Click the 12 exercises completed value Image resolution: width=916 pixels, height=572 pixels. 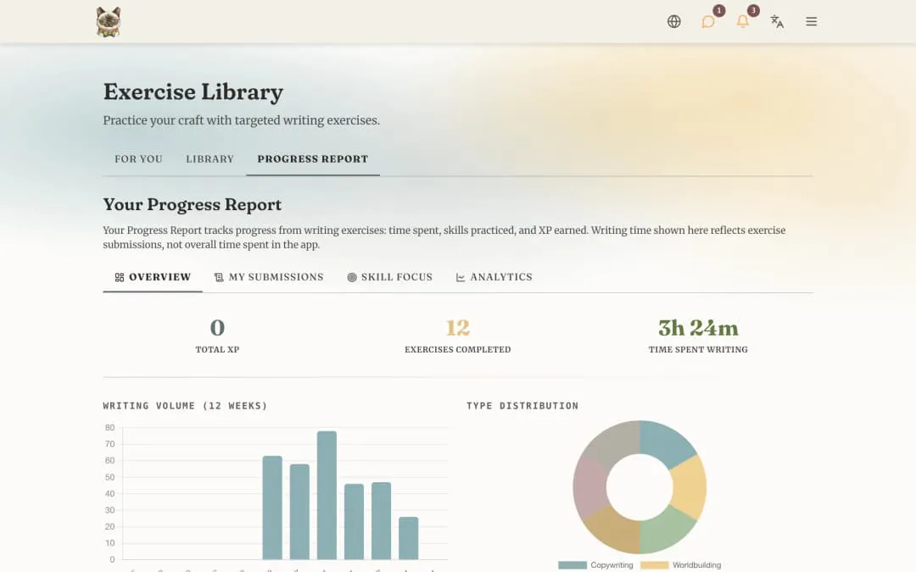click(457, 327)
